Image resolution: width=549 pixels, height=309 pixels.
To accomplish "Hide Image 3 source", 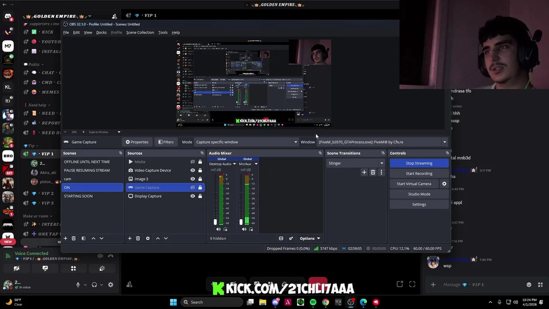I will 193,179.
